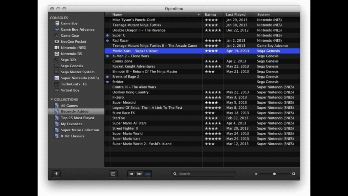Select the Rocket Knight Adventures game

pos(134,66)
